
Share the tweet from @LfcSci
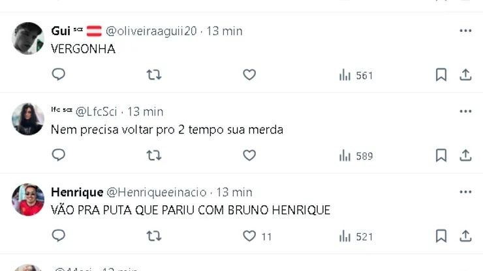click(x=465, y=155)
